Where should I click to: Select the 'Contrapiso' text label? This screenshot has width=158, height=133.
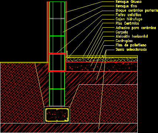click(x=124, y=41)
